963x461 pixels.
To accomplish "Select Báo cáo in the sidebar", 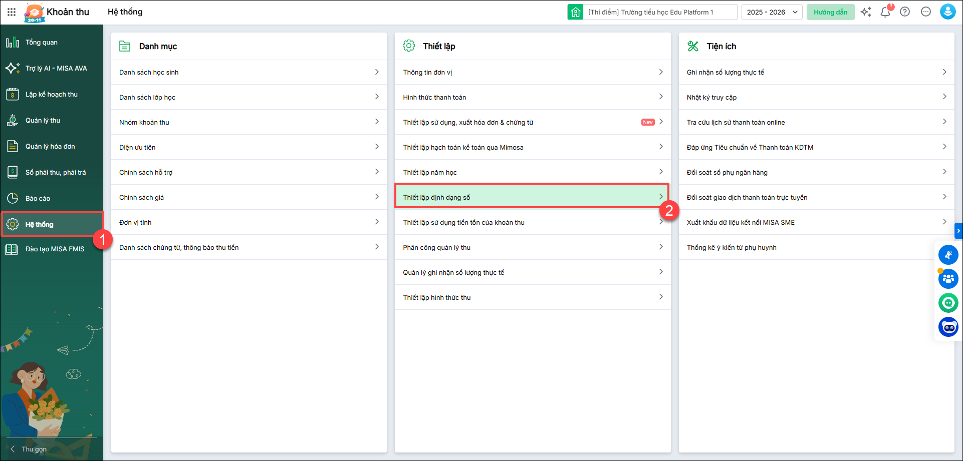I will pyautogui.click(x=38, y=199).
